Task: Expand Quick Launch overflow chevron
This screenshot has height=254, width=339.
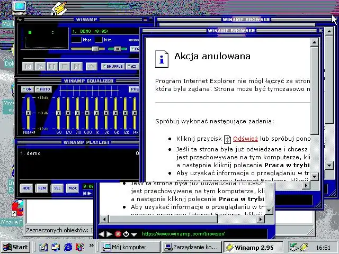Action: pos(92,245)
